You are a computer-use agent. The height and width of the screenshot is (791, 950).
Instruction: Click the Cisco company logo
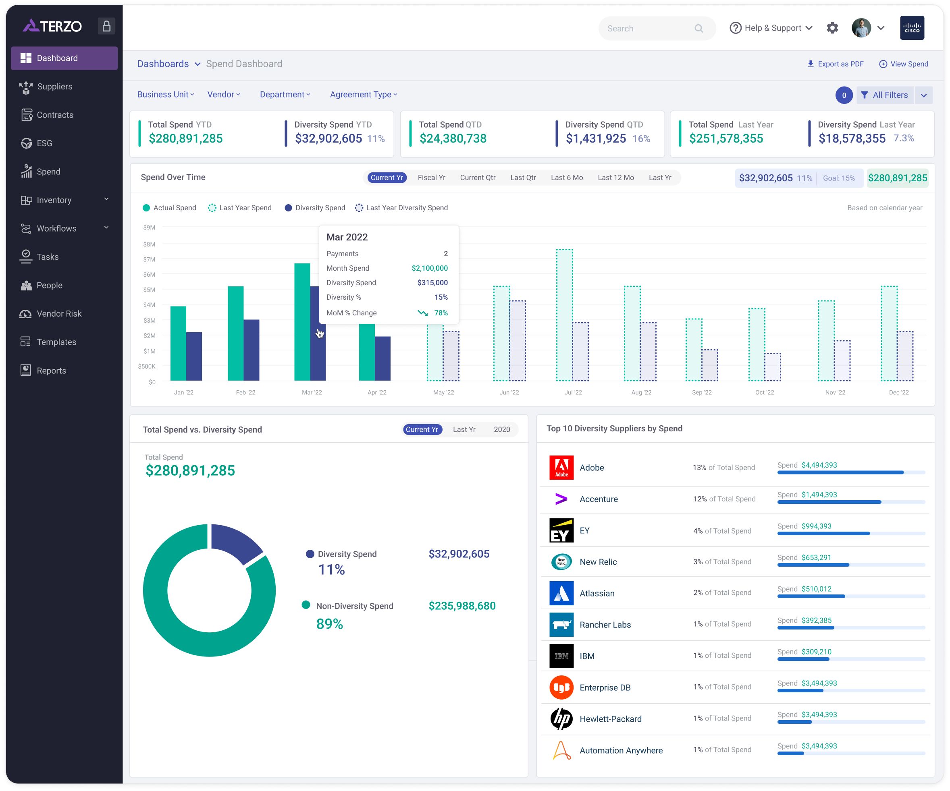tap(912, 28)
